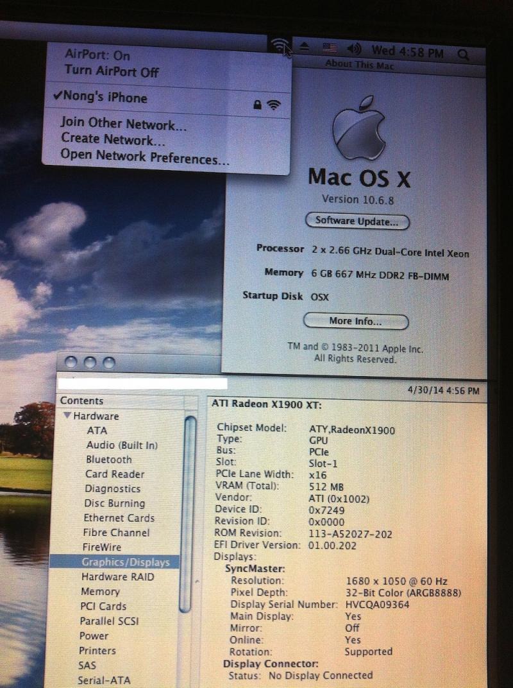Open the US flag input menu
The width and height of the screenshot is (513, 688).
[330, 48]
